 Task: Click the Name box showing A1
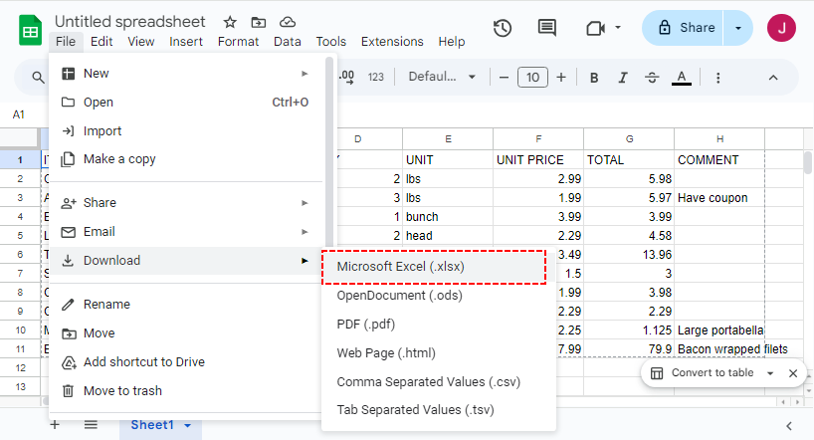(19, 114)
